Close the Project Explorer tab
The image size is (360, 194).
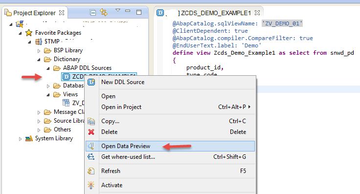click(62, 13)
